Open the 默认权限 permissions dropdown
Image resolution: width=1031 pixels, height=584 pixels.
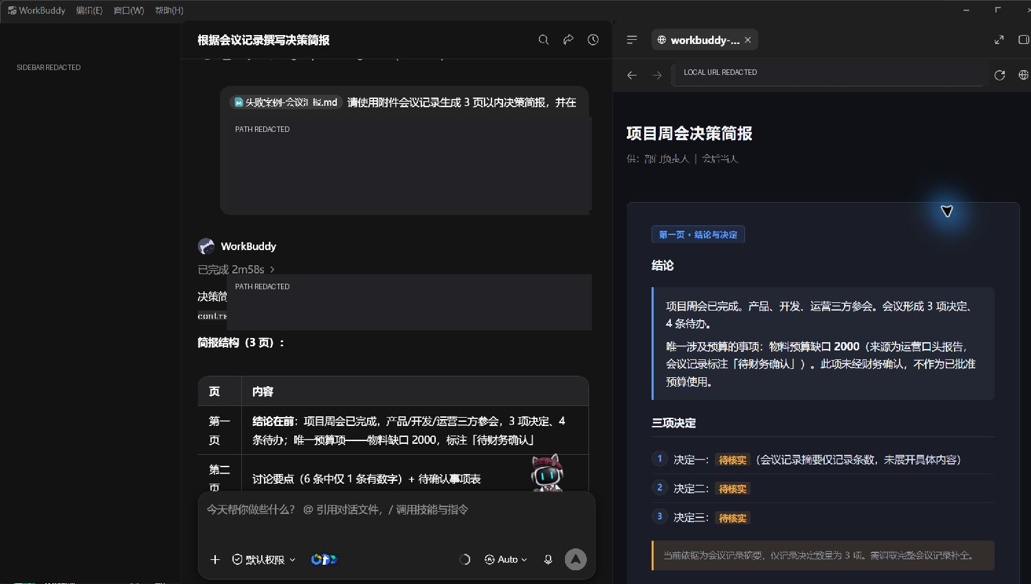(x=264, y=559)
